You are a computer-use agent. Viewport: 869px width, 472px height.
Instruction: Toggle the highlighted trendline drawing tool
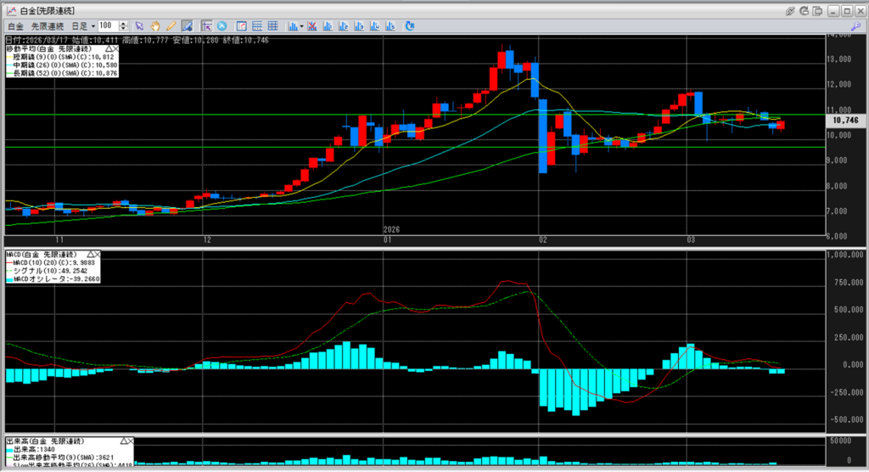pyautogui.click(x=187, y=26)
